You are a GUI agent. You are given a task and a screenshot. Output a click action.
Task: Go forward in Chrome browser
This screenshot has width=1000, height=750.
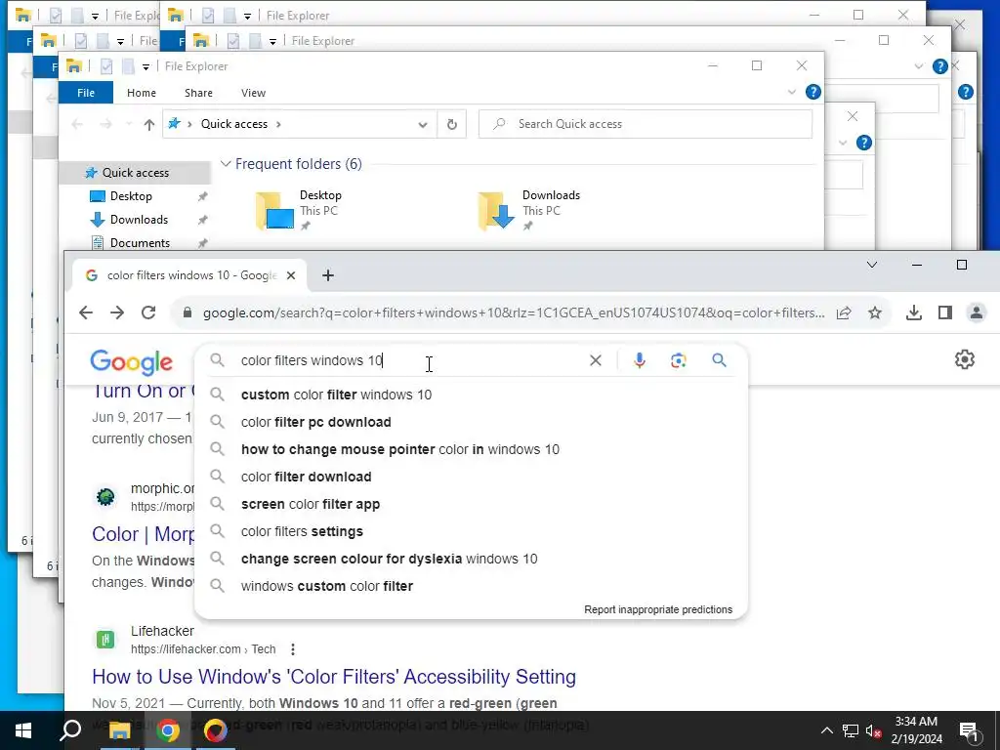tap(117, 312)
